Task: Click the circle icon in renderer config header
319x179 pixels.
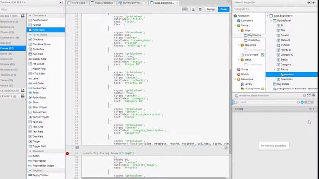Action: click(304, 95)
